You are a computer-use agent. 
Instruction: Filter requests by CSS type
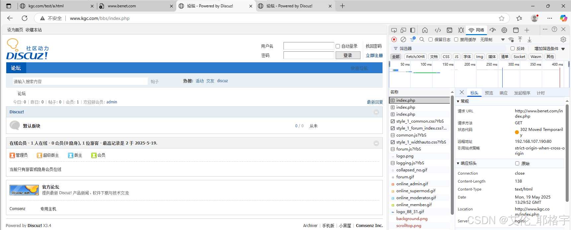[446, 57]
